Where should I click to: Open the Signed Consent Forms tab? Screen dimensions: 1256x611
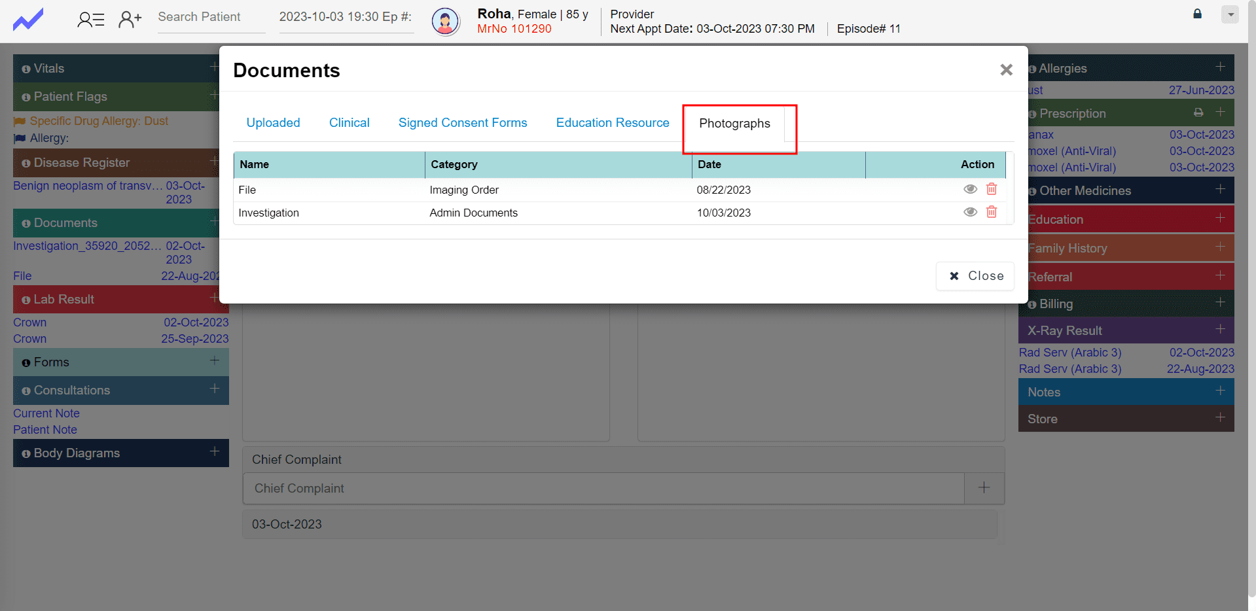pos(463,123)
